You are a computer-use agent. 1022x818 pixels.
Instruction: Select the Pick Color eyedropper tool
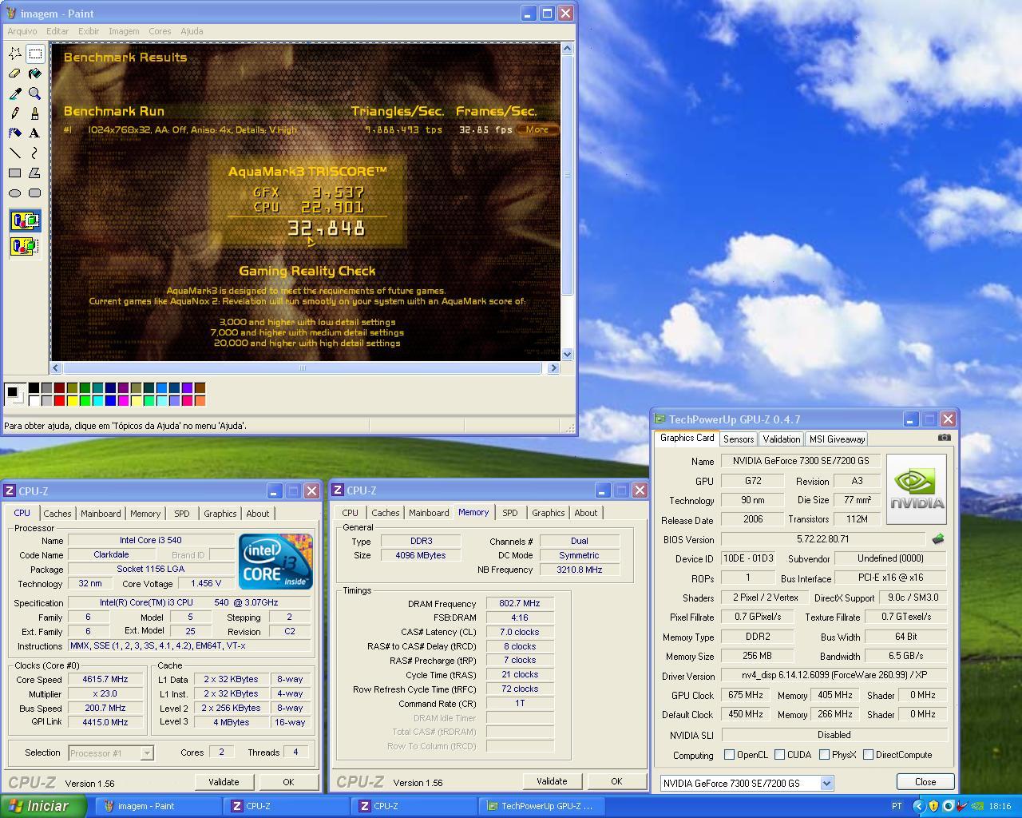14,93
